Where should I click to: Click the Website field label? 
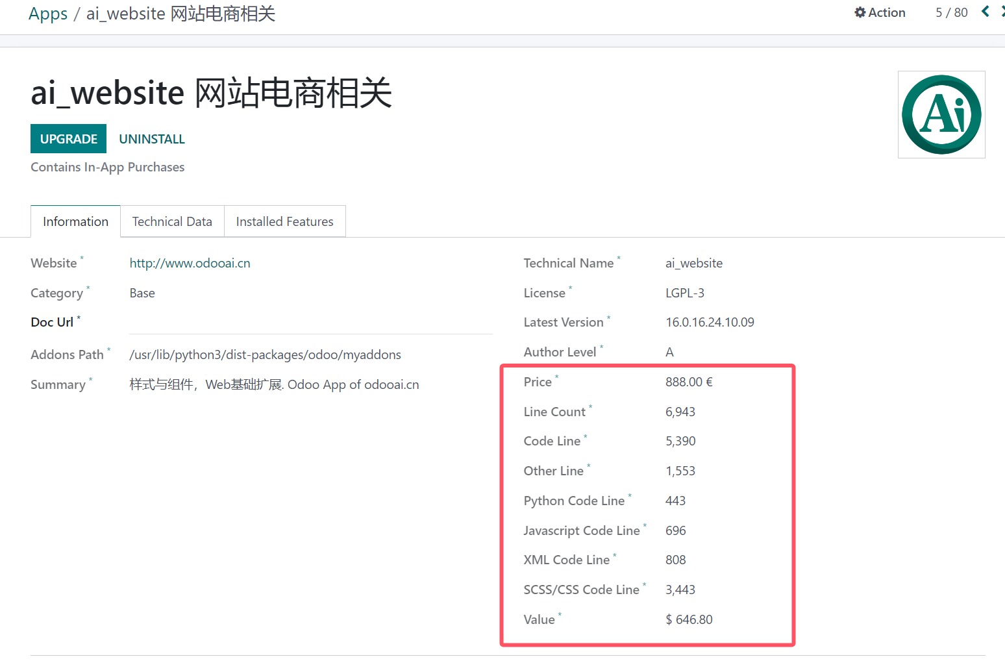[54, 263]
